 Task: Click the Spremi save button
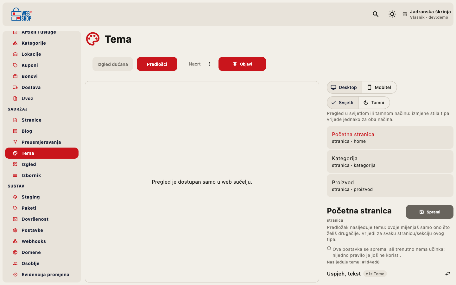pyautogui.click(x=430, y=212)
